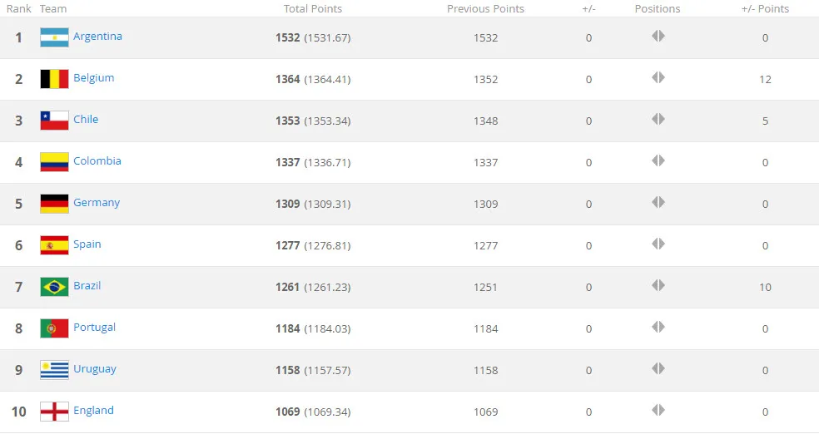
Task: Click the Uruguay flag icon
Action: pyautogui.click(x=54, y=370)
